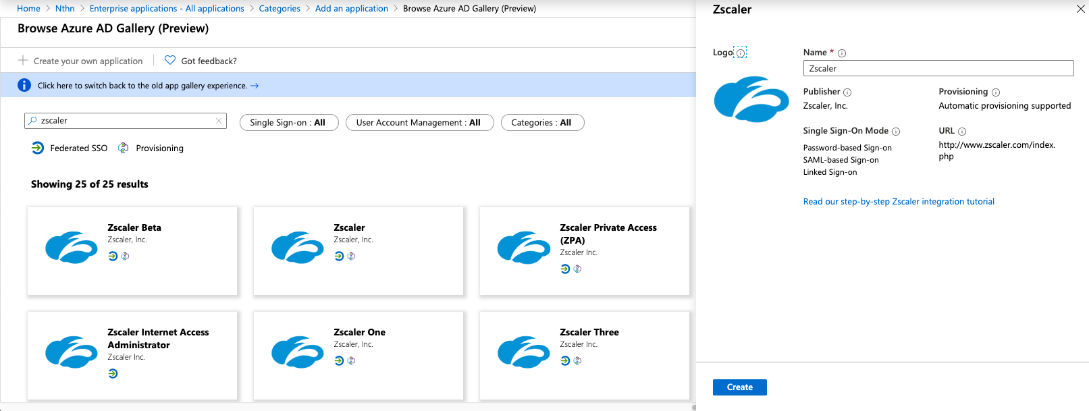Expand the Categories filter
Viewport: 1089px width, 411px height.
542,123
